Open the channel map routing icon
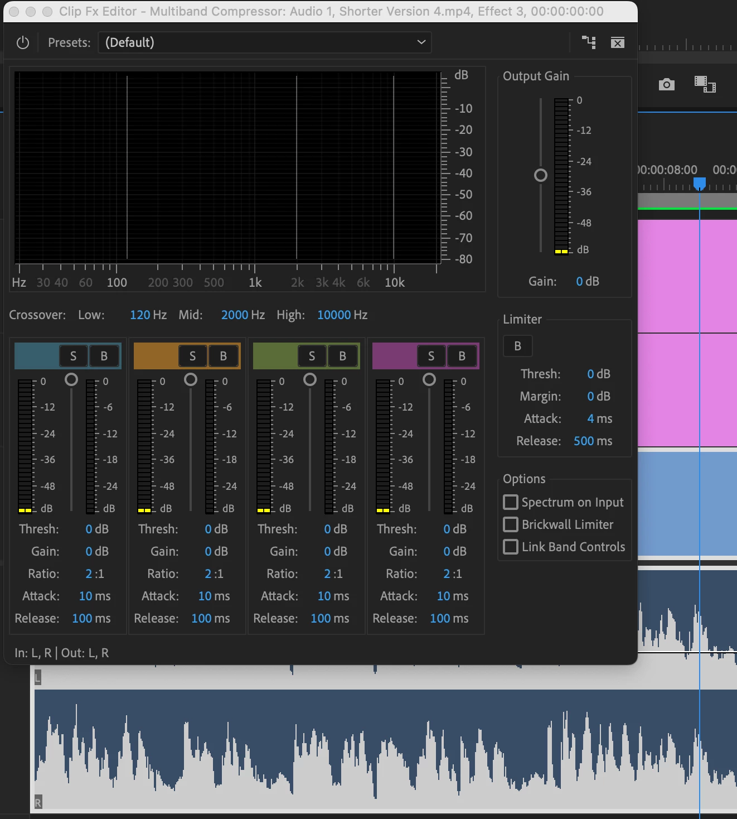This screenshot has width=737, height=819. 589,42
